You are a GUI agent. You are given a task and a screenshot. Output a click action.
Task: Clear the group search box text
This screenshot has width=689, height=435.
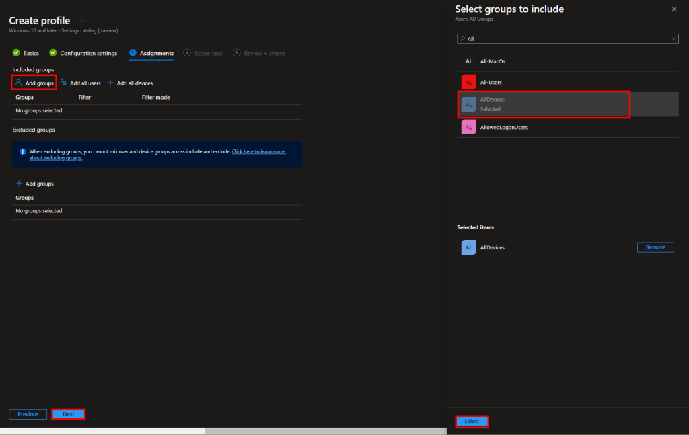click(674, 39)
